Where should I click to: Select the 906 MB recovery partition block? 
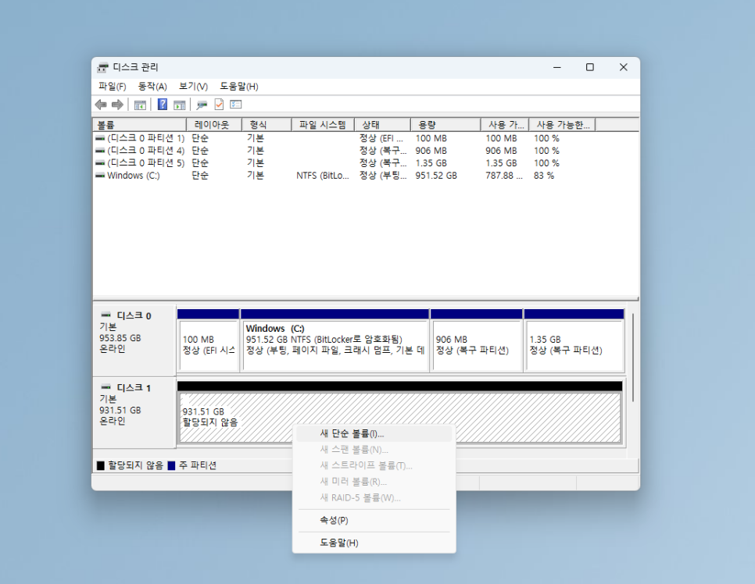coord(476,345)
